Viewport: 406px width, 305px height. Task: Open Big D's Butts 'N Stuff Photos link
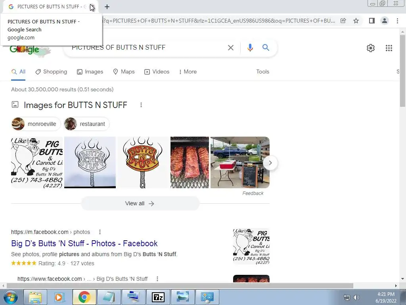click(x=84, y=243)
